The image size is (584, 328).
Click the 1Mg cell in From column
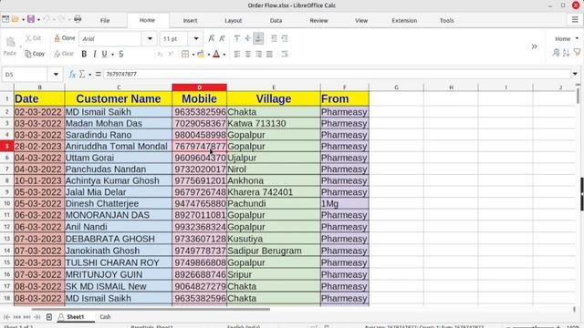[345, 203]
